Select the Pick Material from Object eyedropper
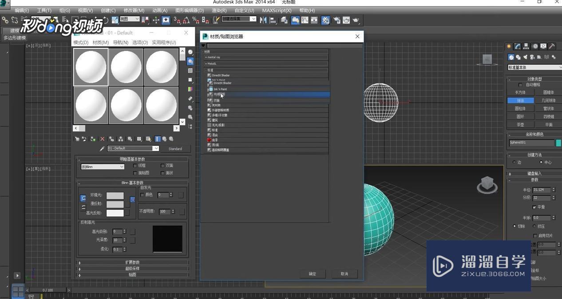This screenshot has height=299, width=562. coord(102,148)
